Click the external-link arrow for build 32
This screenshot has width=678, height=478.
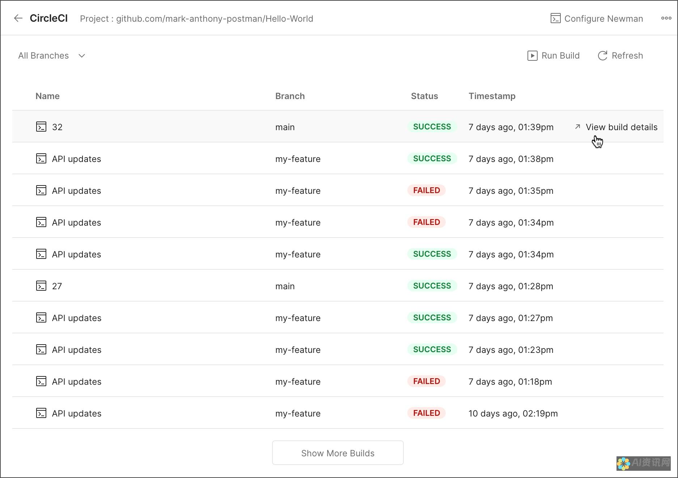coord(577,127)
